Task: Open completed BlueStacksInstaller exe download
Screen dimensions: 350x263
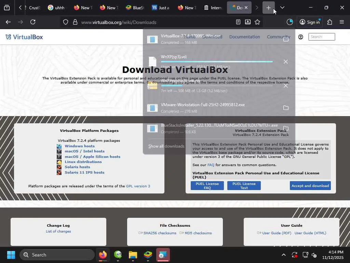Action: [x=212, y=128]
